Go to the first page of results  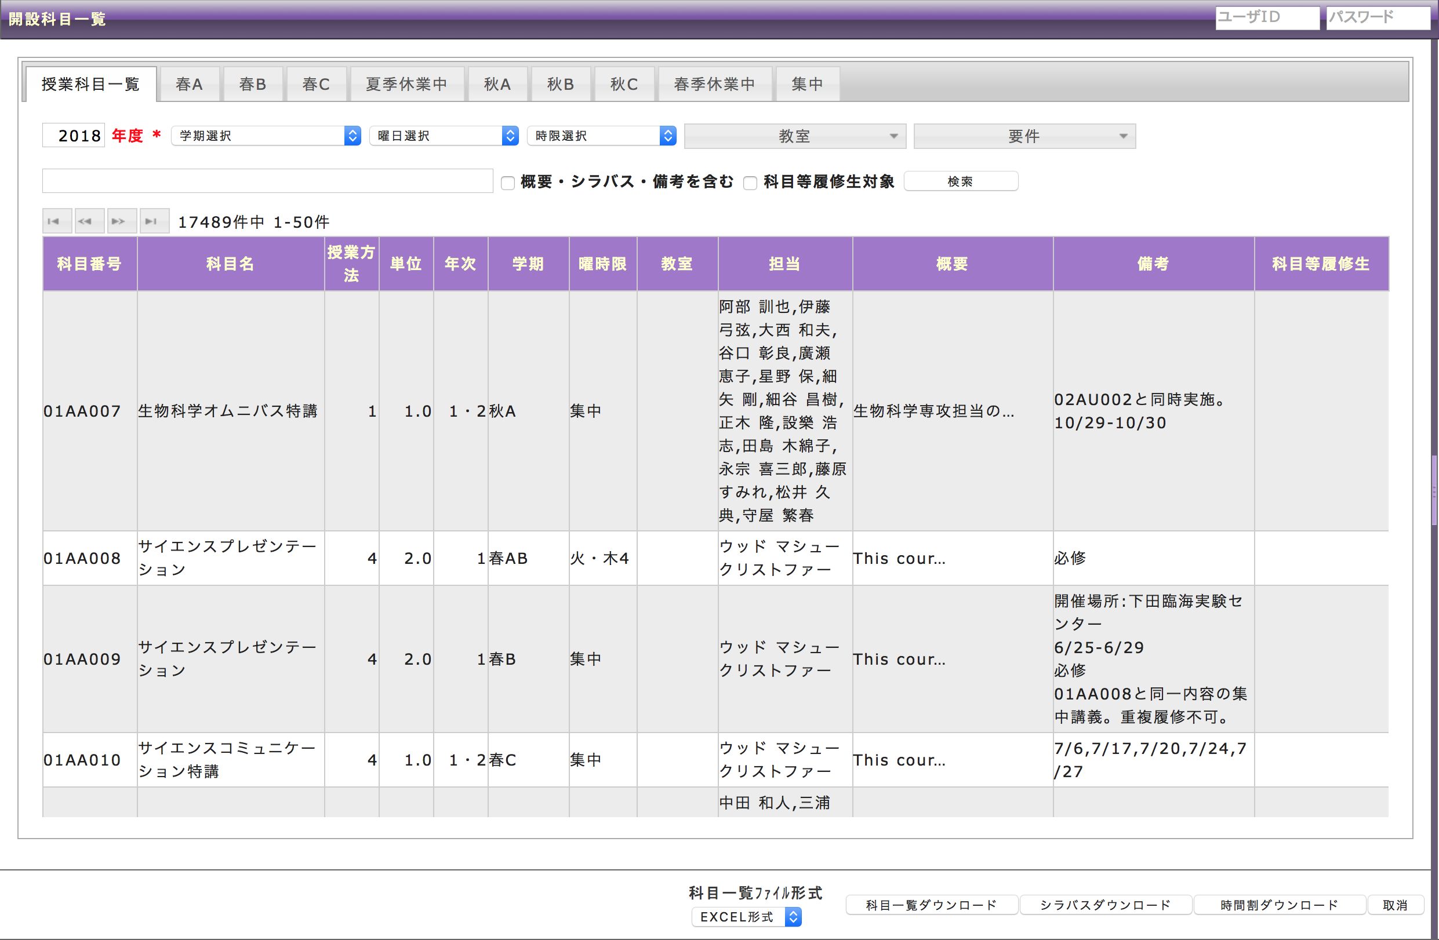pos(56,221)
